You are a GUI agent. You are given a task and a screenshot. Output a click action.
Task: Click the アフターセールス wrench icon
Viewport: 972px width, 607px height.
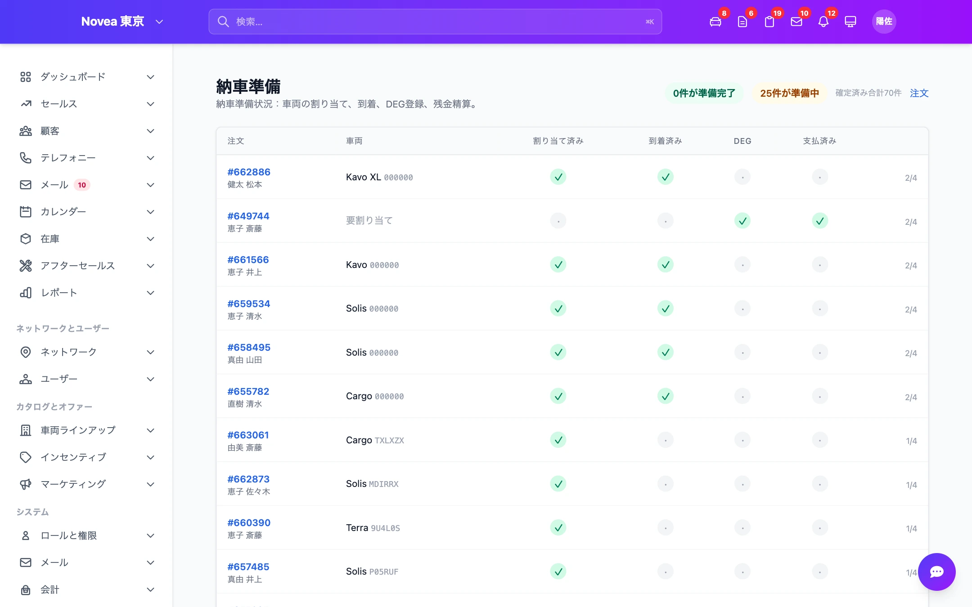point(26,266)
